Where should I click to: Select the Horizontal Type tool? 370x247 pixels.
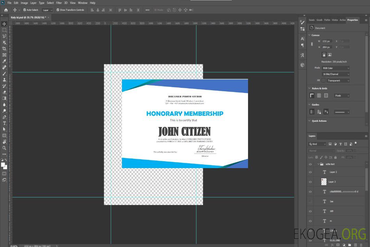tap(4, 123)
